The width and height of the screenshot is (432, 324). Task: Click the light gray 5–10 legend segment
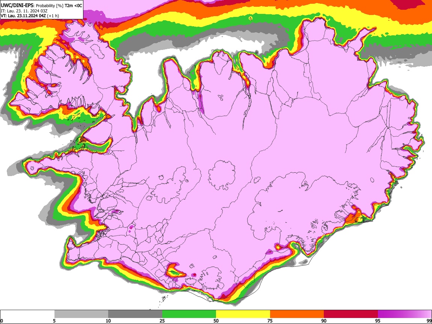tap(81, 314)
